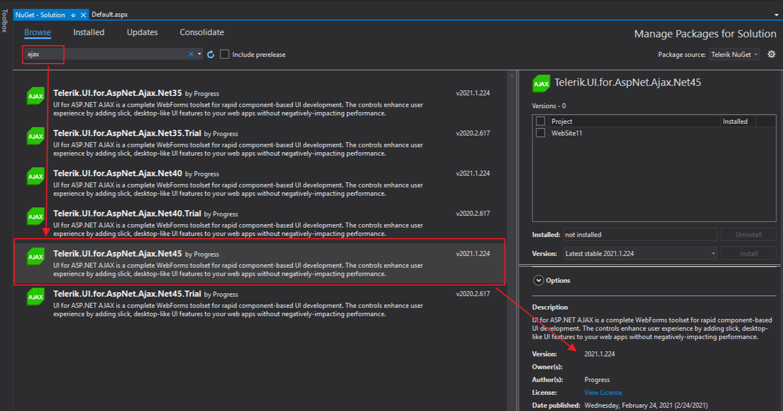This screenshot has height=411, width=783.
Task: Click the AJAX icon in the package details header
Action: point(541,83)
